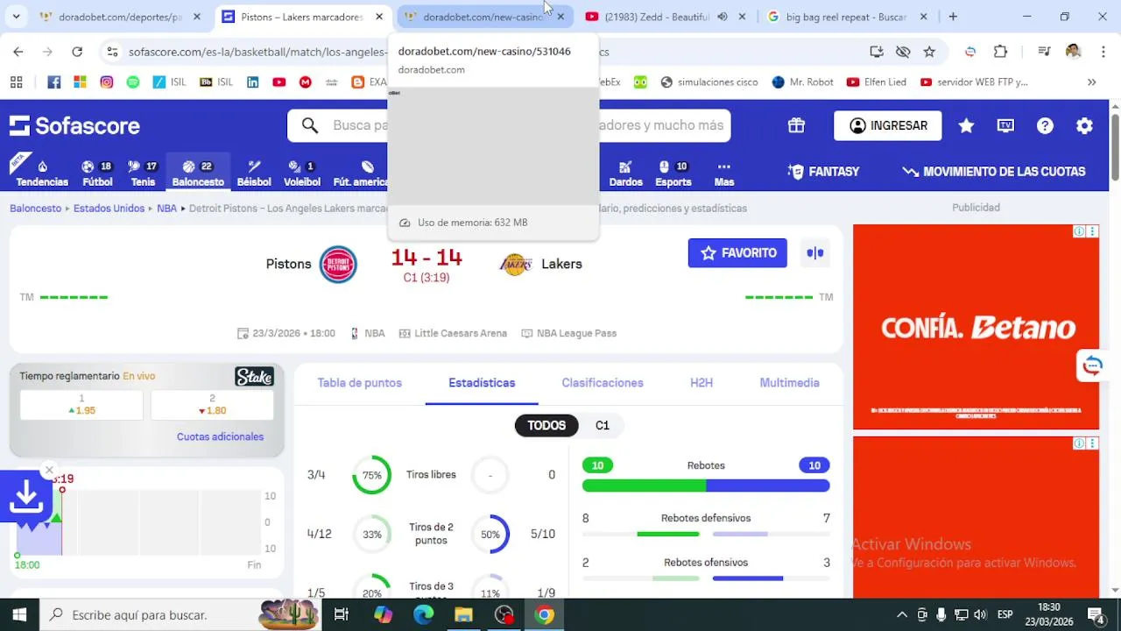Click the blue download arrow widget

26,496
